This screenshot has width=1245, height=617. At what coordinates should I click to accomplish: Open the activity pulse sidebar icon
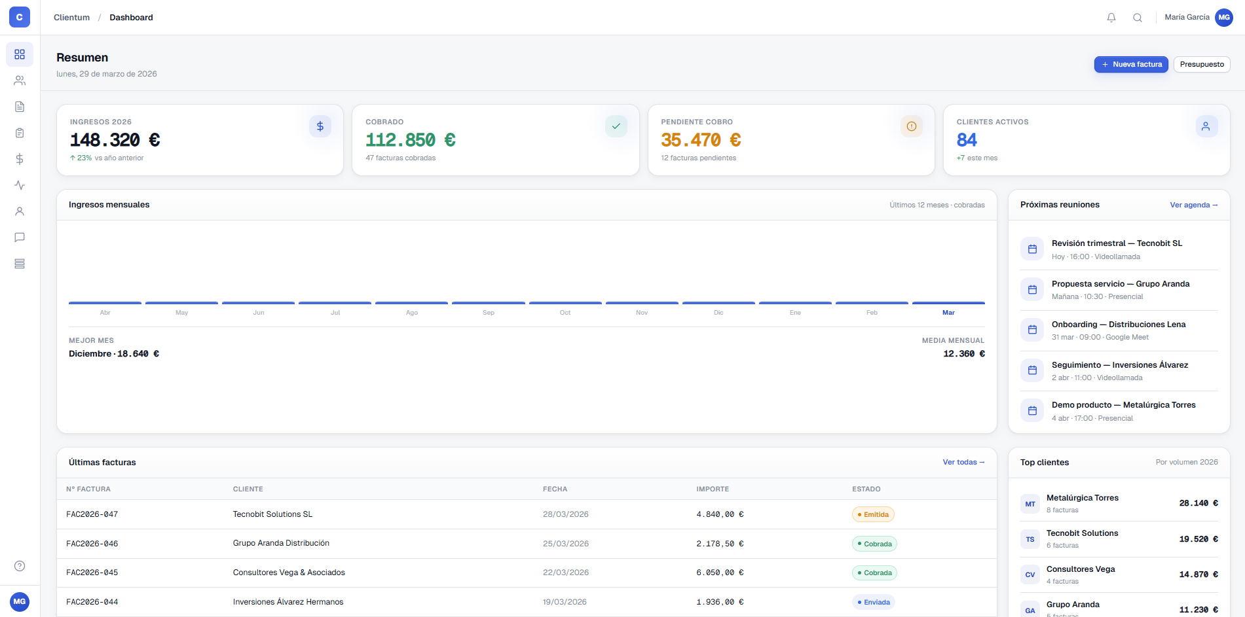coord(20,185)
